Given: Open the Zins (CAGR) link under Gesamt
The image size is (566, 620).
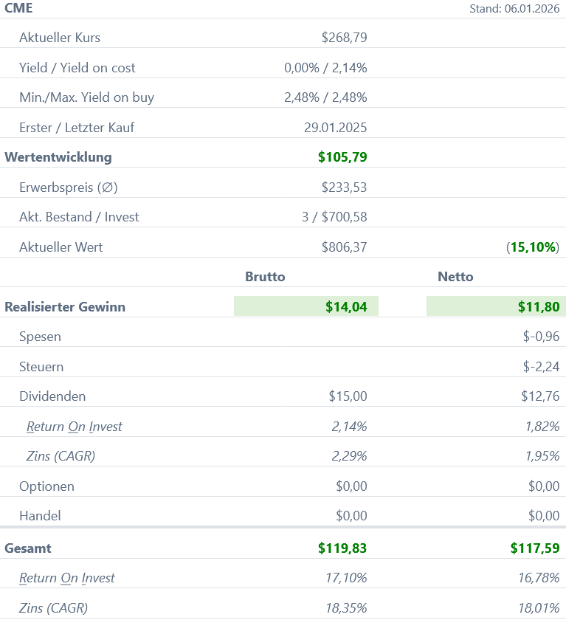Looking at the screenshot, I should click(53, 608).
